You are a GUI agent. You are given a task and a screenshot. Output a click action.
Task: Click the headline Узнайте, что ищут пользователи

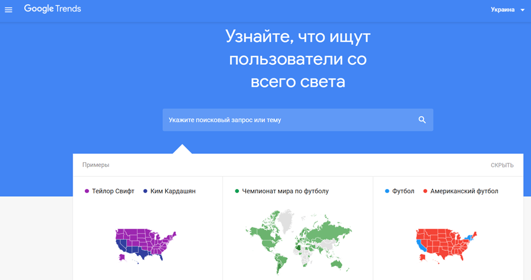point(298,59)
